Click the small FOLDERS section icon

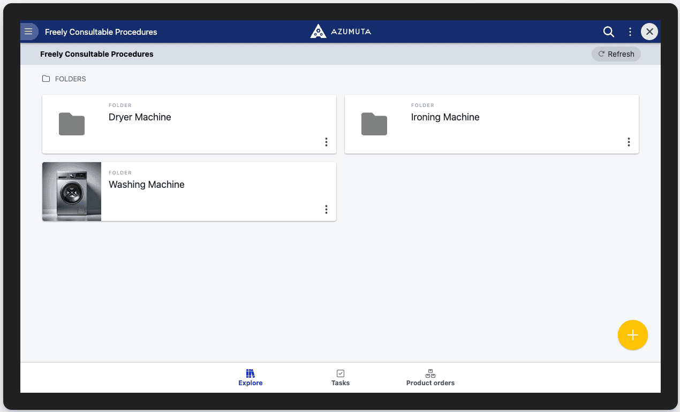(46, 79)
